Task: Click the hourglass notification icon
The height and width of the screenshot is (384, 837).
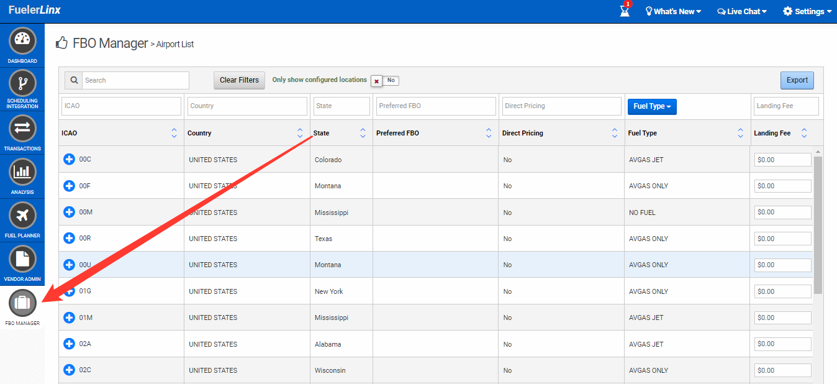Action: [x=625, y=11]
